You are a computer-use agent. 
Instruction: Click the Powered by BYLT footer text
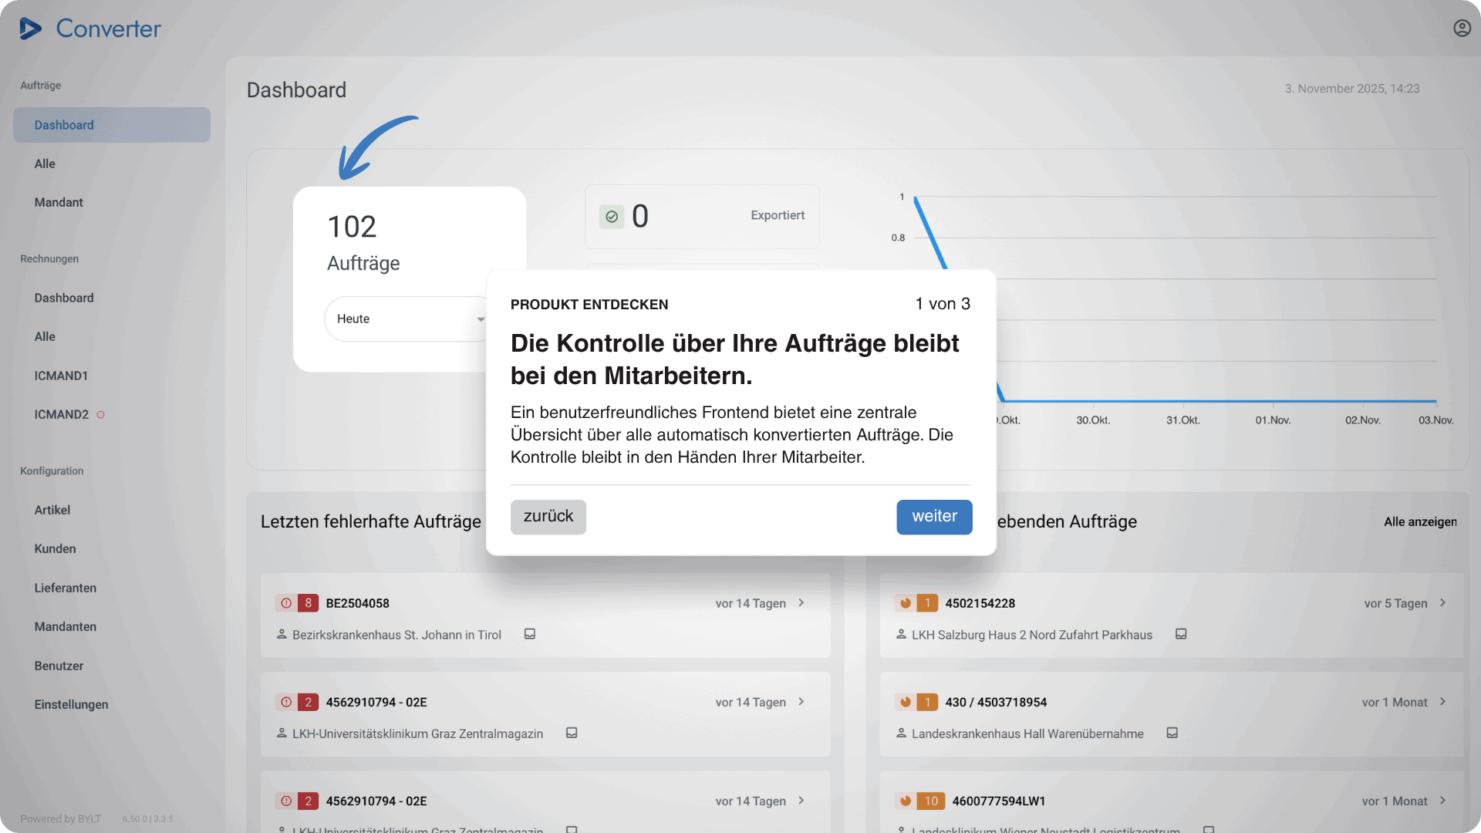(x=60, y=819)
